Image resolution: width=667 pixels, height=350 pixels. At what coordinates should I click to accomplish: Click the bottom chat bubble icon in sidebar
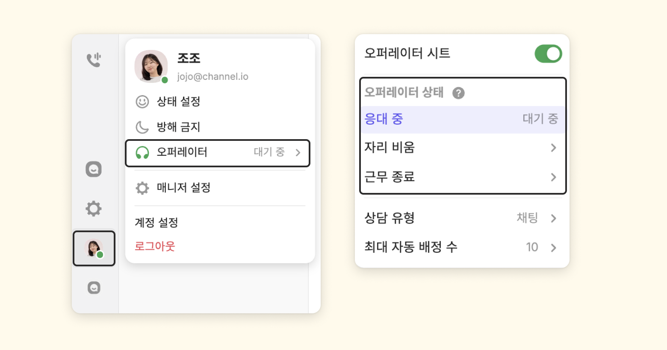(x=94, y=288)
